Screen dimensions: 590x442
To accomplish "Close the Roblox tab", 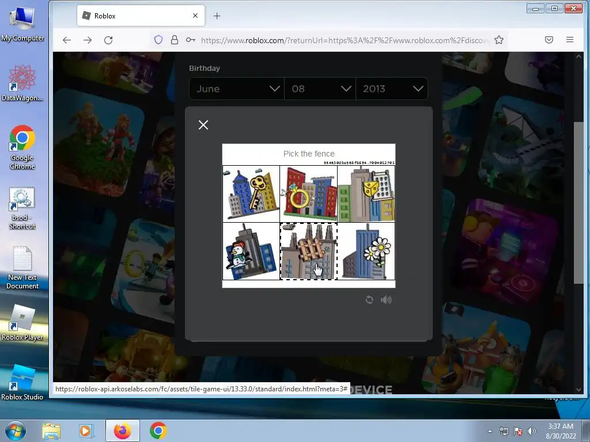I will pos(195,16).
